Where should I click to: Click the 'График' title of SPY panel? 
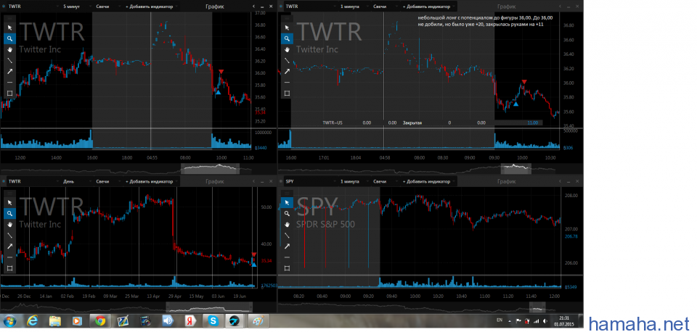[x=506, y=181]
